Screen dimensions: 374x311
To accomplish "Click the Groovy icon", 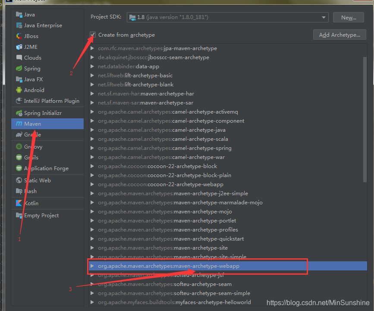I will click(19, 146).
